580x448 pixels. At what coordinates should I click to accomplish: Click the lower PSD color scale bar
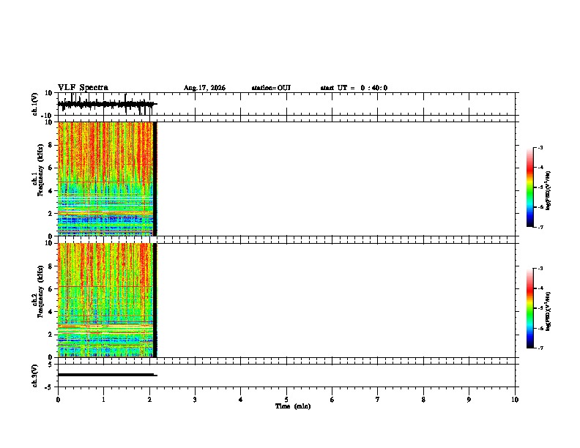tap(530, 308)
